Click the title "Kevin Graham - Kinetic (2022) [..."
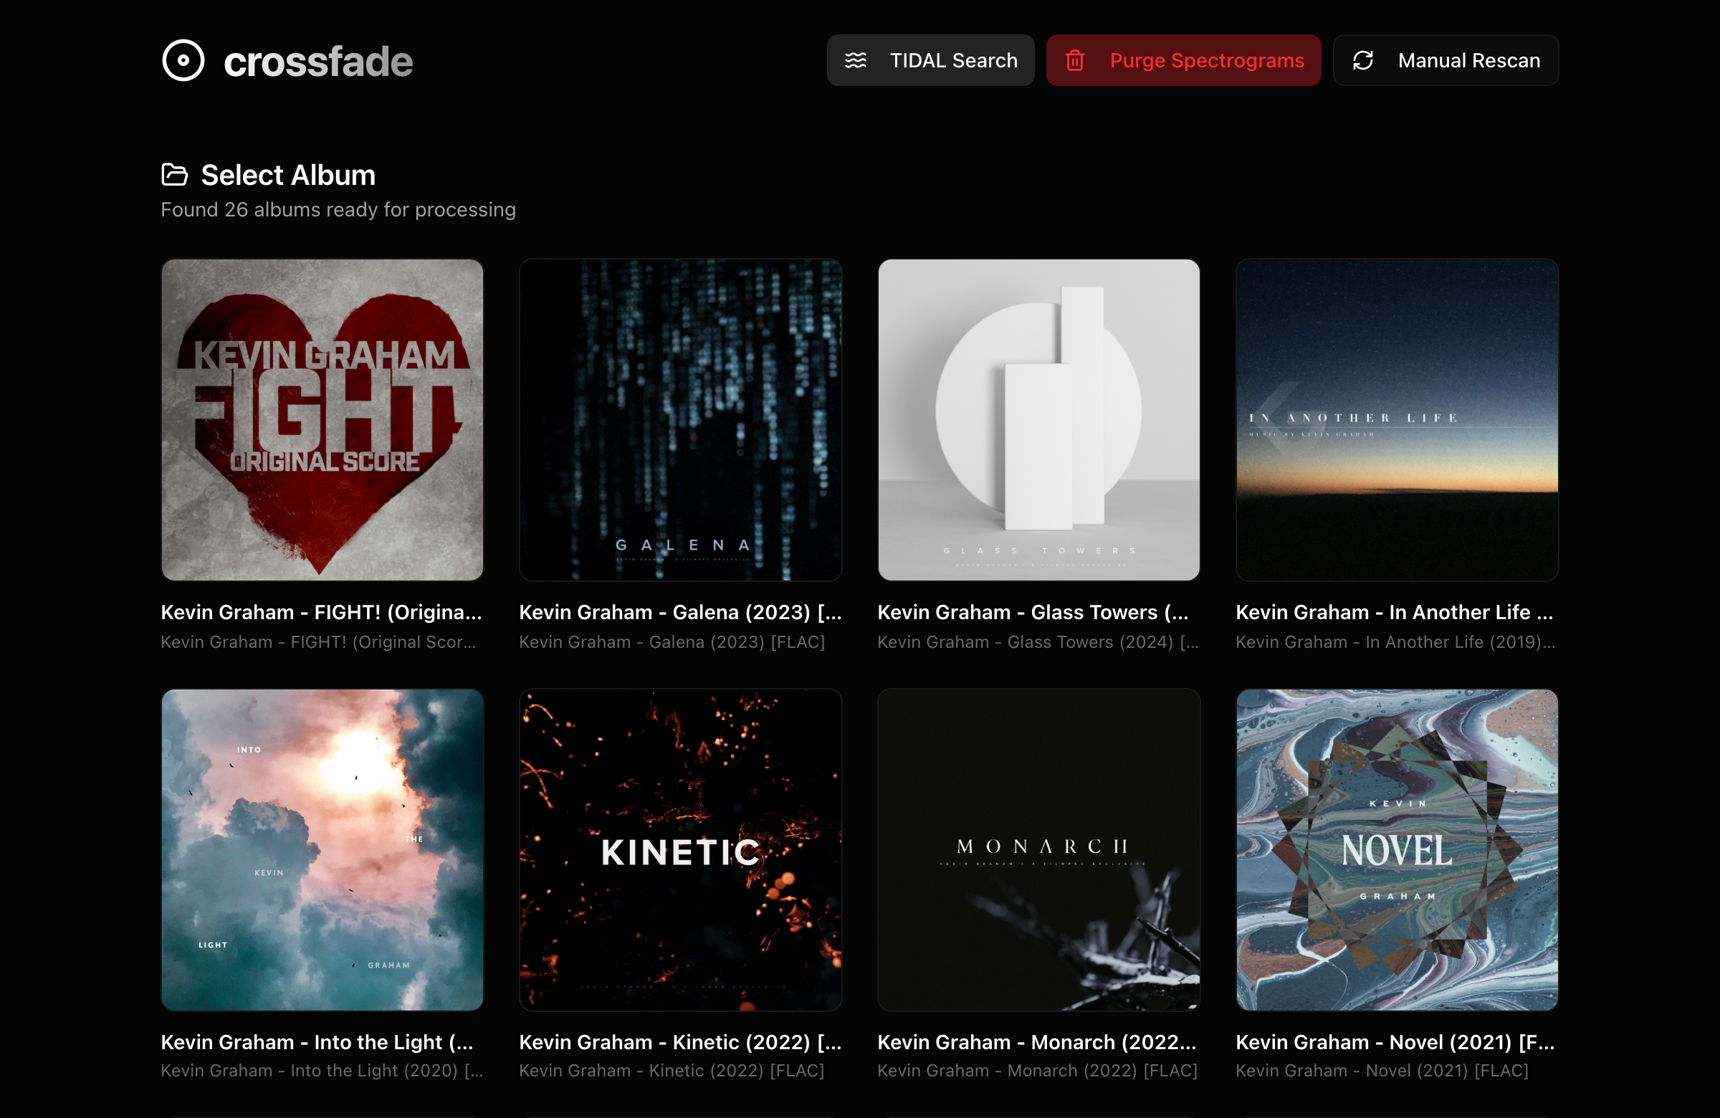The width and height of the screenshot is (1720, 1118). [681, 1042]
